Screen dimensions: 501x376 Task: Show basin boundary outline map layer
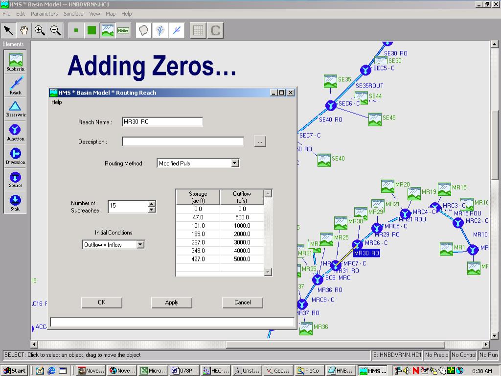[x=144, y=30]
